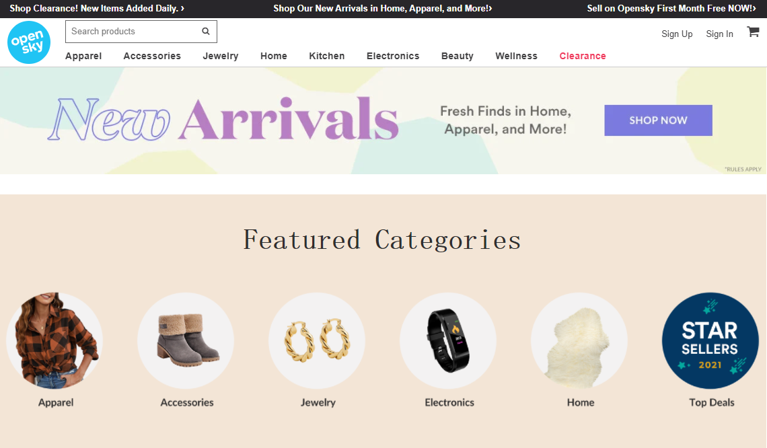Open the shopping cart icon

[753, 32]
